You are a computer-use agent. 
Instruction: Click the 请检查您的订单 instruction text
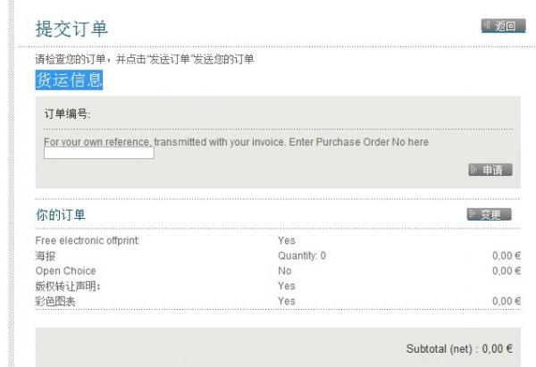coord(145,59)
